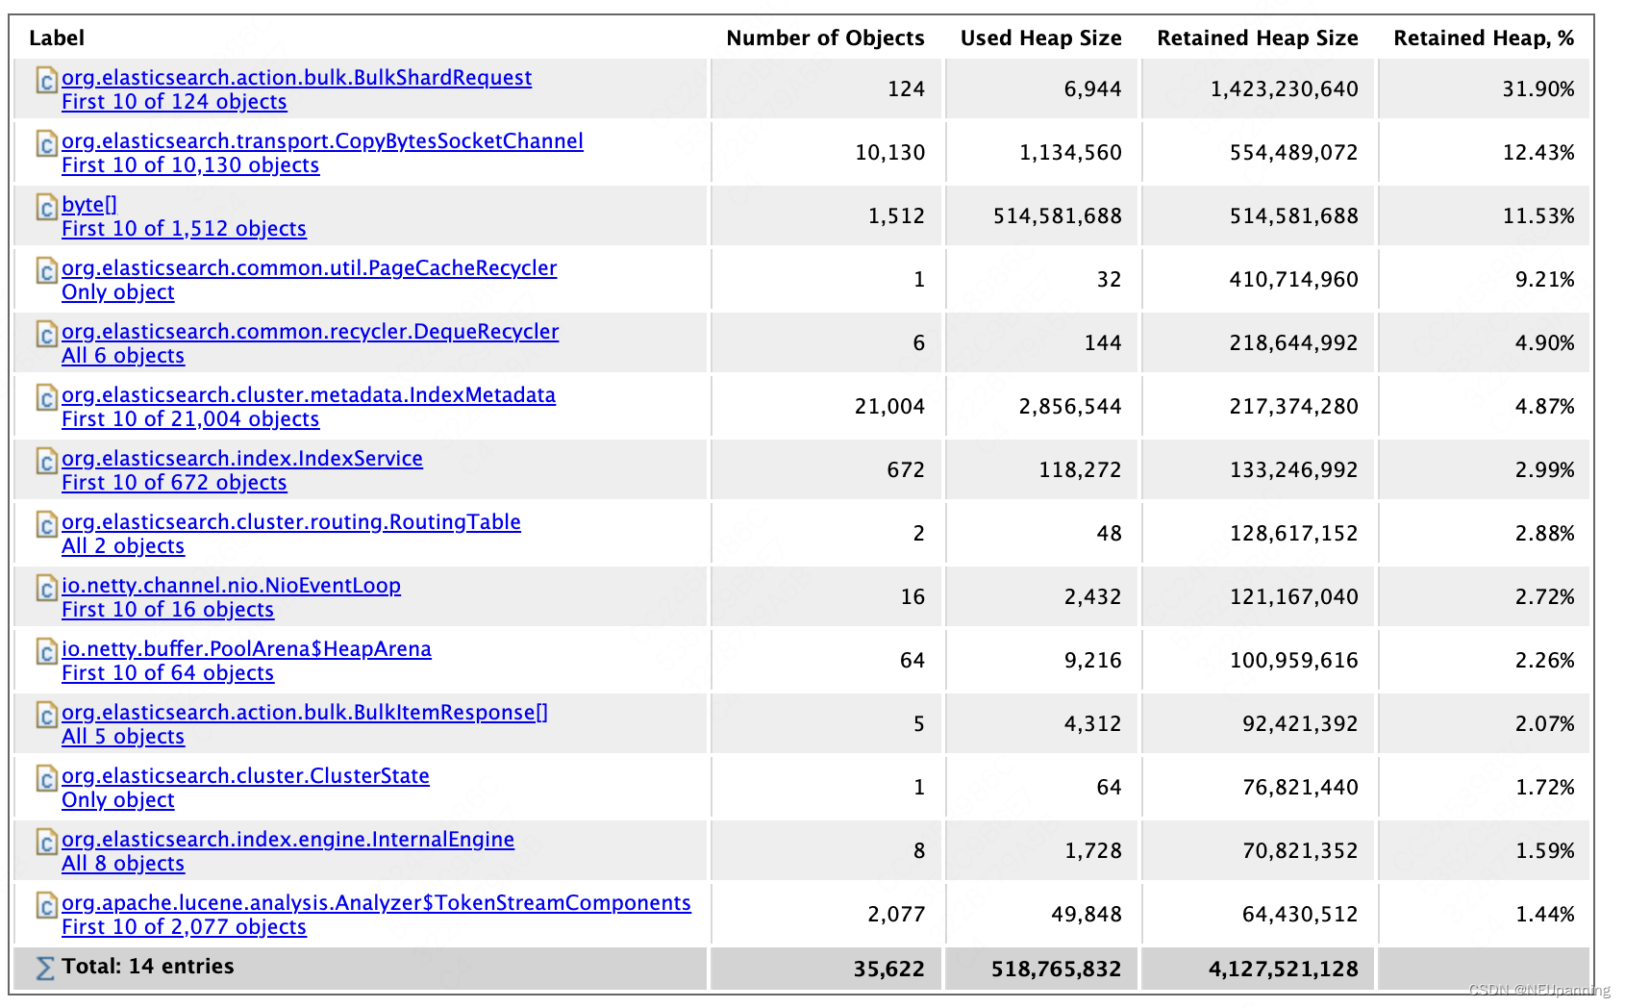The width and height of the screenshot is (1625, 1008).
Task: Open the PageCacheRecycler class link
Action: (x=309, y=268)
